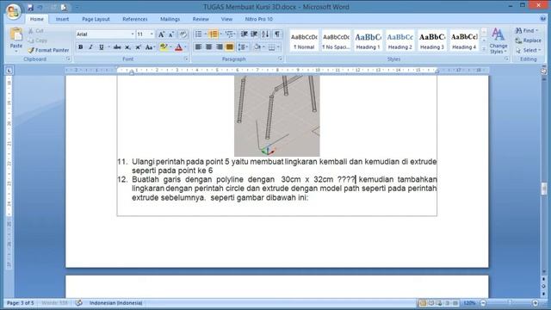This screenshot has height=310, width=551.
Task: Click the vertical scrollbar thumb
Action: [x=543, y=188]
